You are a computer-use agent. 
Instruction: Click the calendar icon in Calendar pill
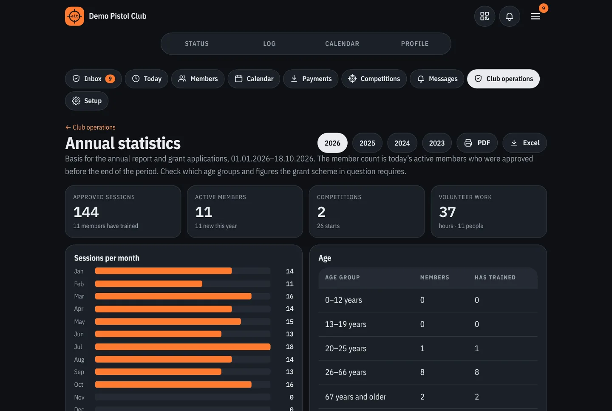(x=239, y=79)
